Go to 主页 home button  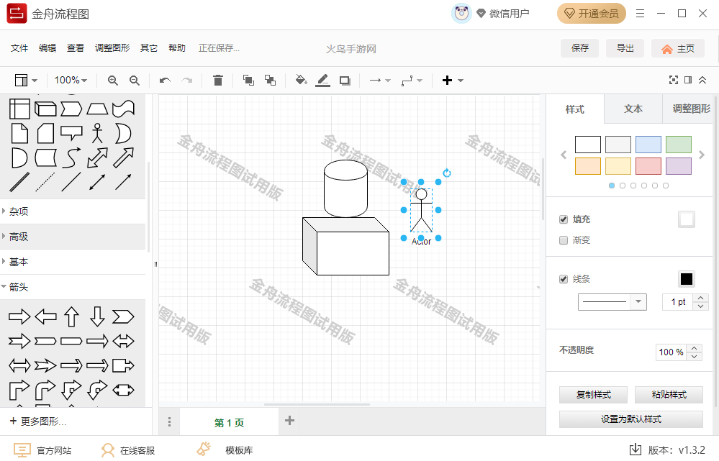678,49
